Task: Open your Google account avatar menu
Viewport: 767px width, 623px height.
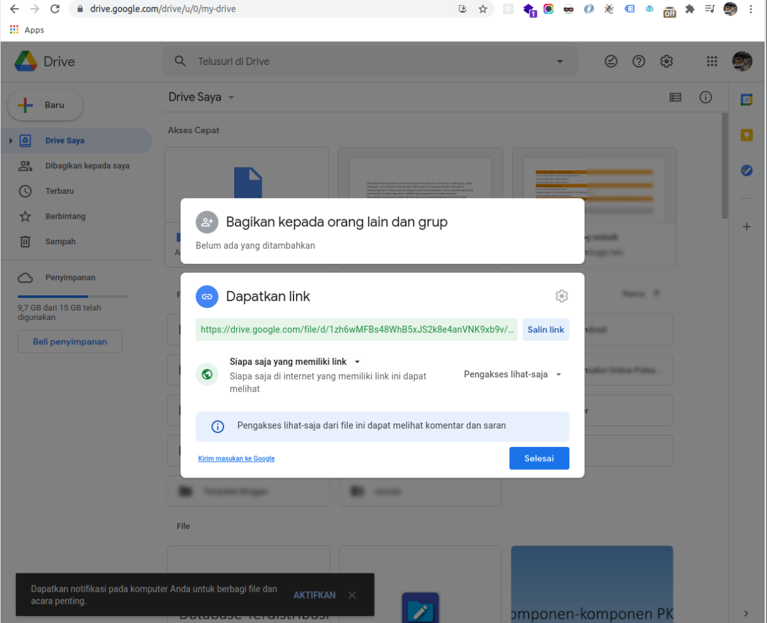Action: 742,61
